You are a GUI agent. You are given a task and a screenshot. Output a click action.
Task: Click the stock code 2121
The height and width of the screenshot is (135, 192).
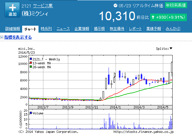point(26,6)
